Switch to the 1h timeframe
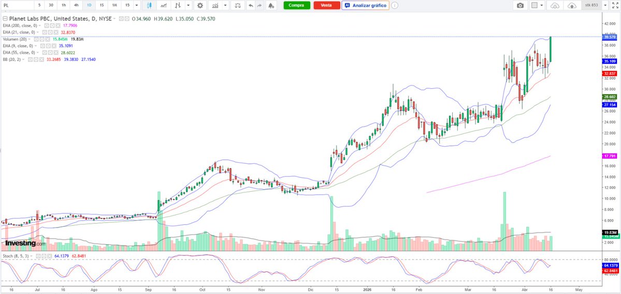621x294 pixels. [x=63, y=6]
